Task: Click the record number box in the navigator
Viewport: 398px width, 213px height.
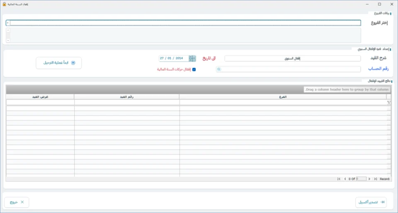Action: point(361,179)
